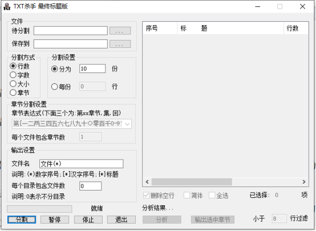The height and width of the screenshot is (231, 316).
Task: Click the 每个文件包含章节数 field
Action: [90, 137]
